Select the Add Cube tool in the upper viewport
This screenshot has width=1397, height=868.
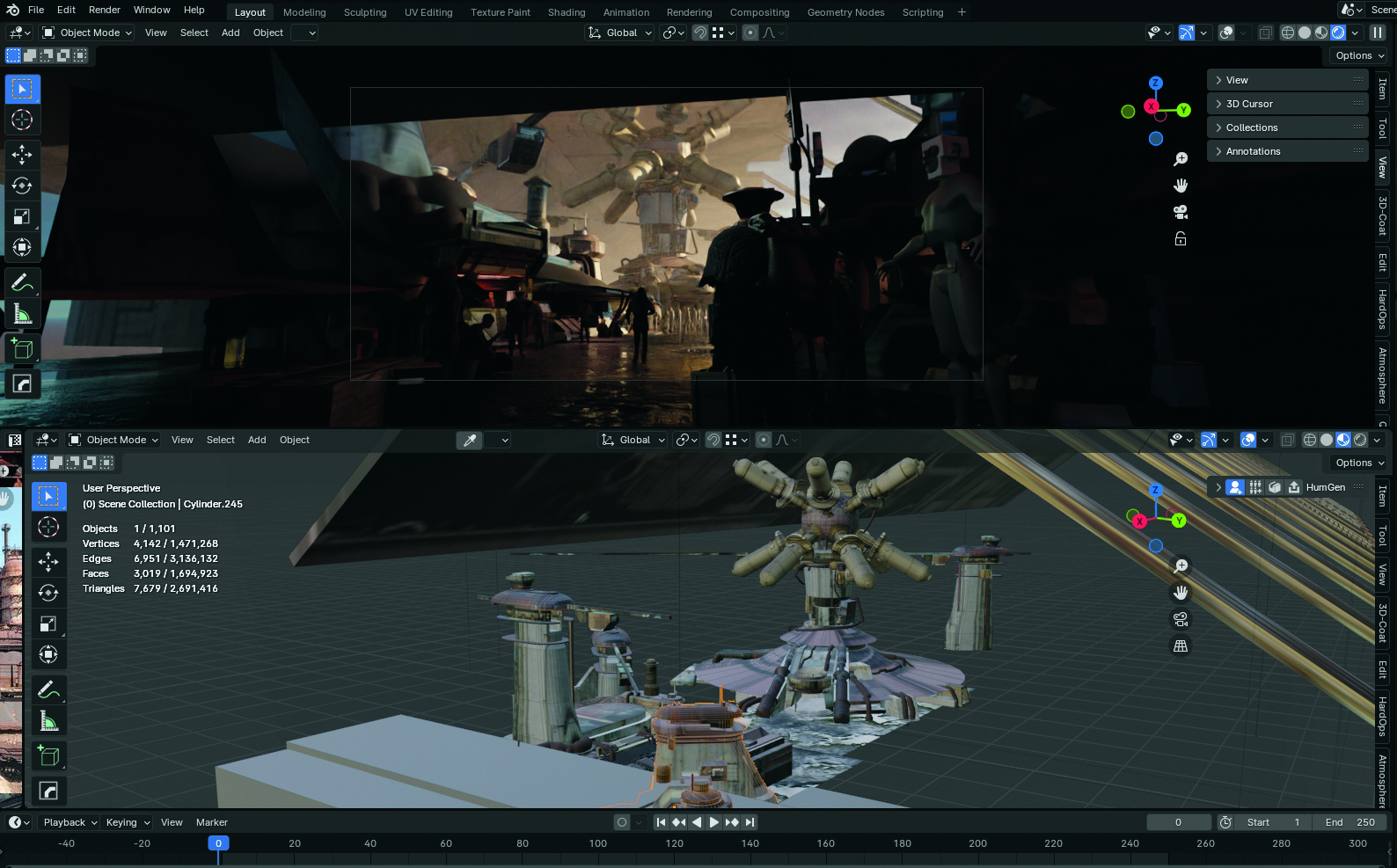[x=22, y=349]
